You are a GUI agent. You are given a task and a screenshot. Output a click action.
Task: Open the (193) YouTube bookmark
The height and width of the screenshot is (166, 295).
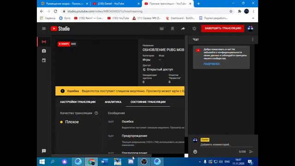click(x=118, y=18)
